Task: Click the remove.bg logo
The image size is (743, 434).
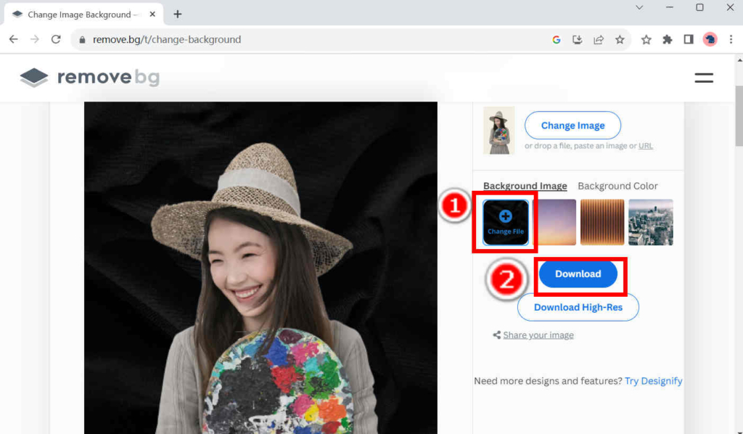Action: pyautogui.click(x=89, y=78)
